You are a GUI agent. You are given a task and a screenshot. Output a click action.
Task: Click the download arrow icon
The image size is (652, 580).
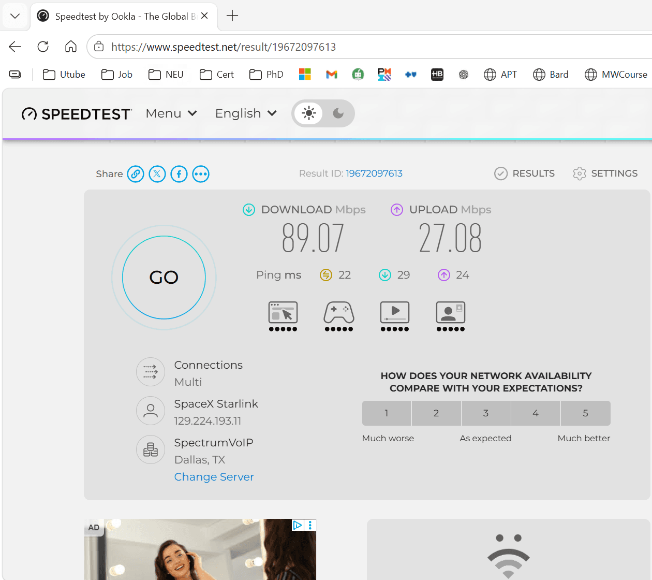point(249,210)
